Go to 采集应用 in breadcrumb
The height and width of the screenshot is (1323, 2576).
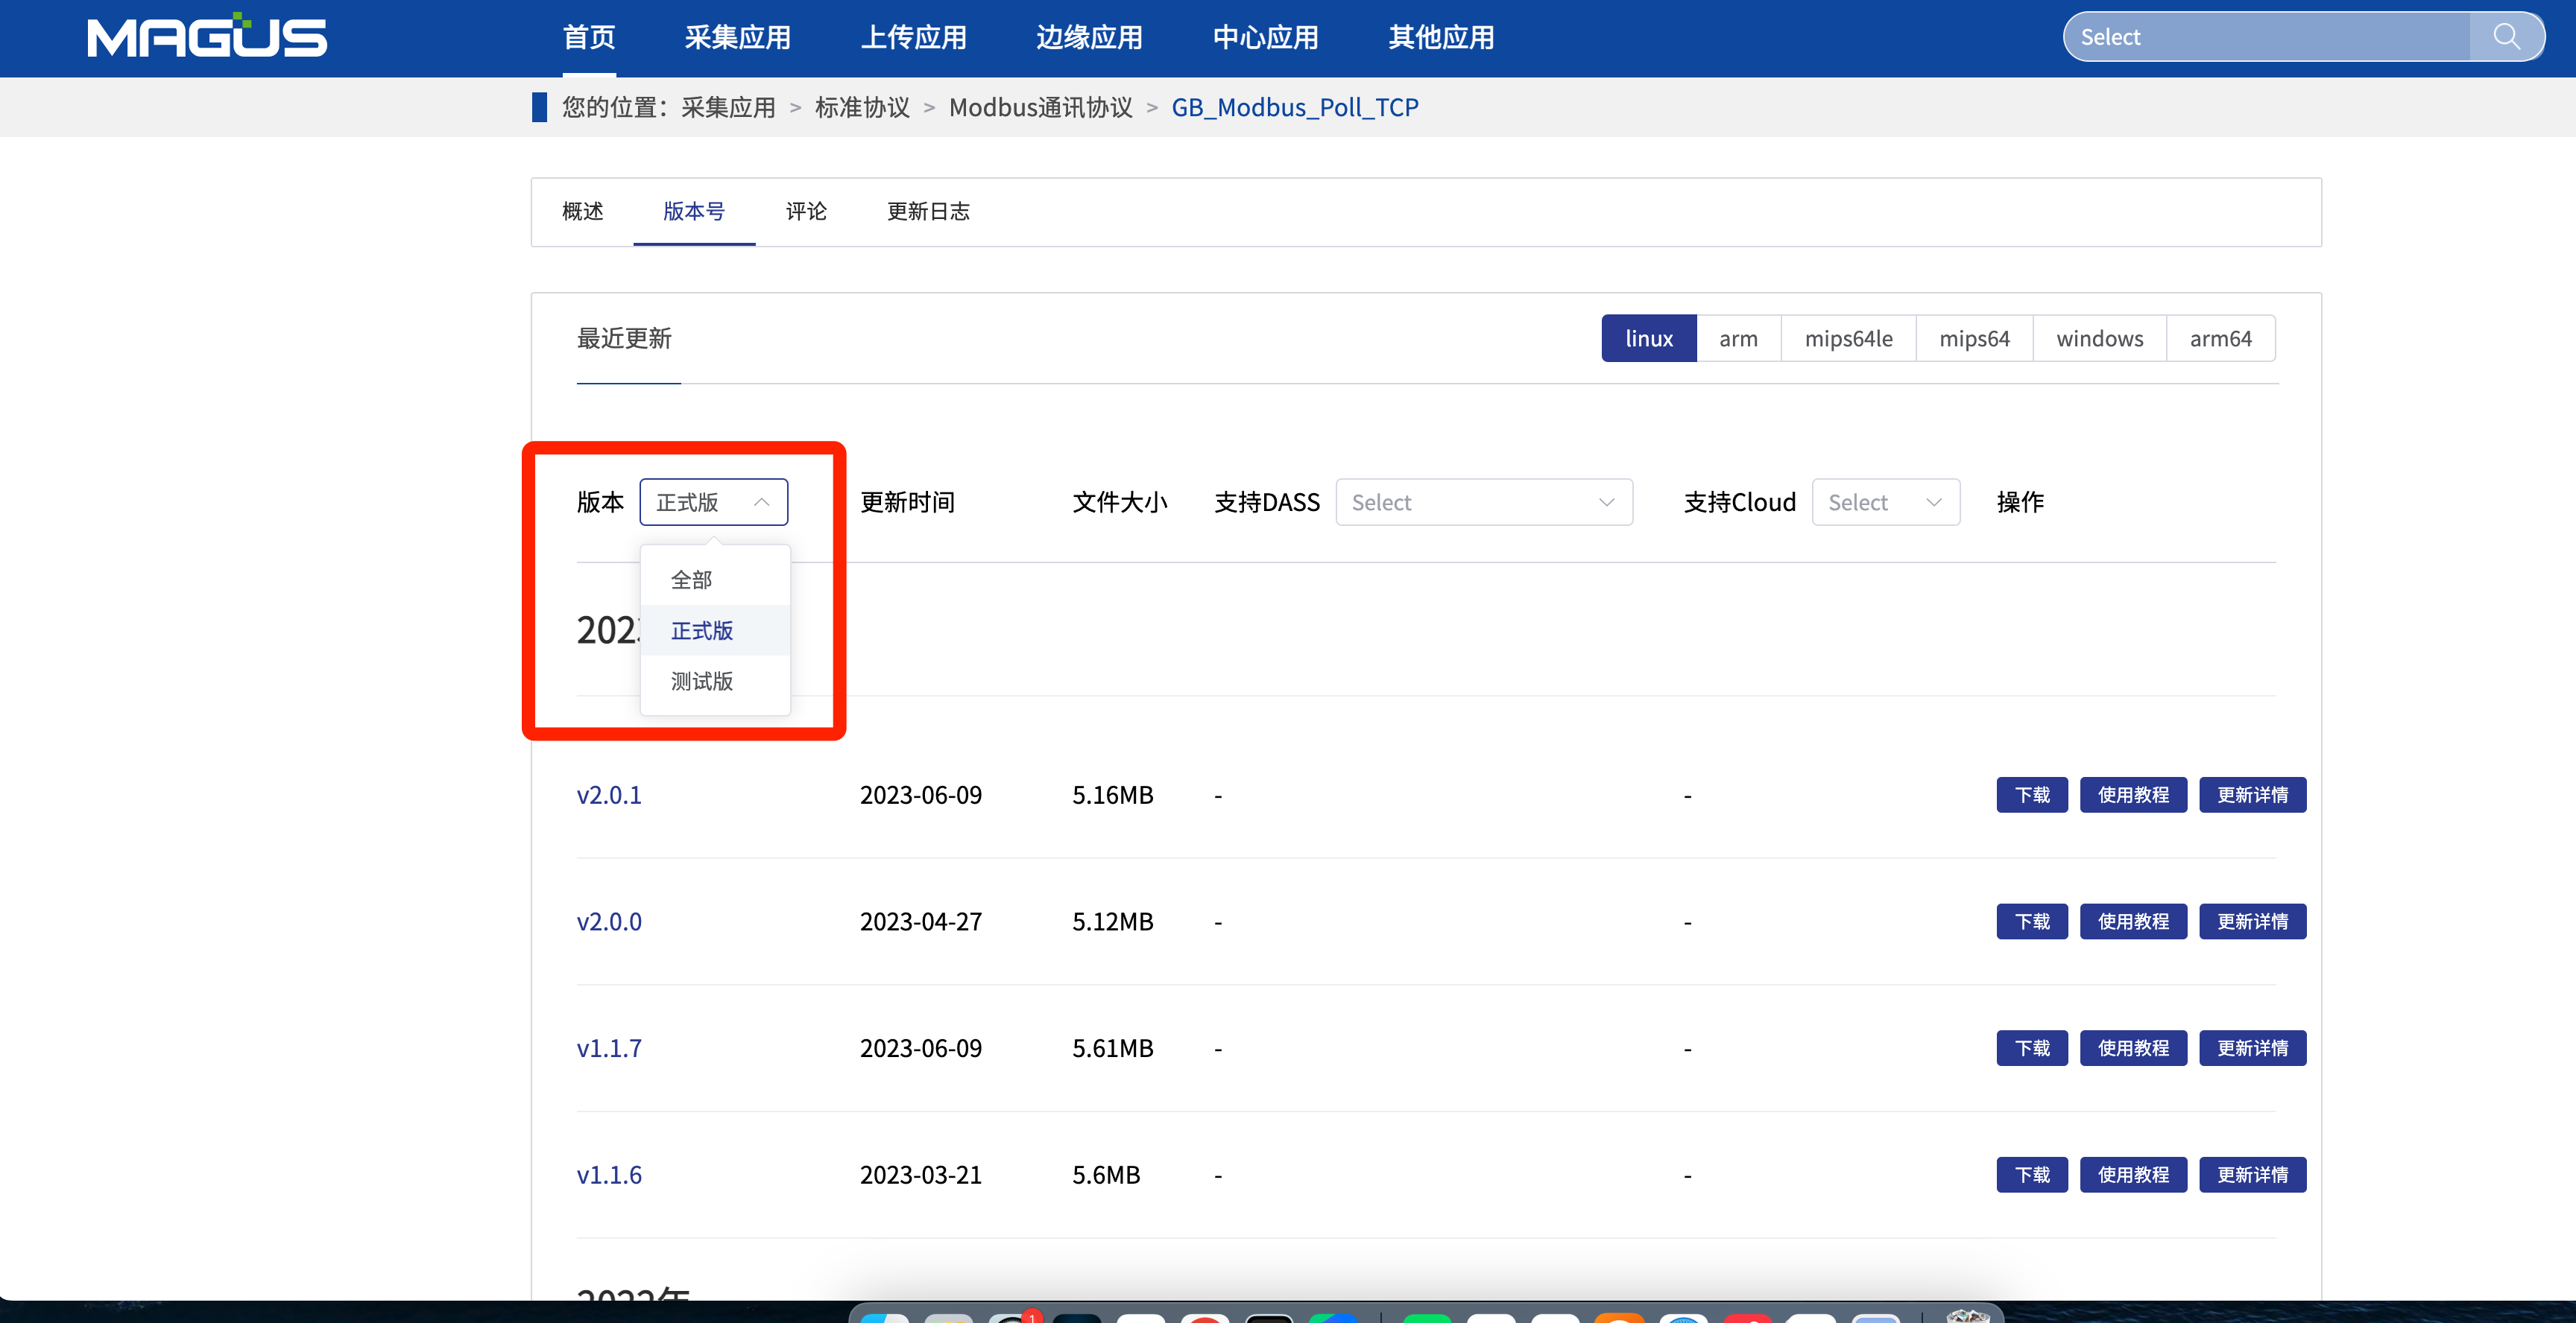[728, 107]
